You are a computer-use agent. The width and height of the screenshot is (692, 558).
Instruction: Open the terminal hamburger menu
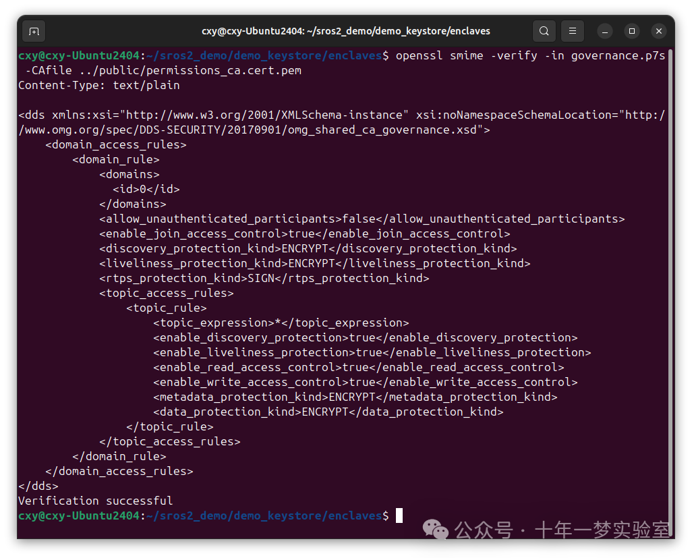click(x=573, y=31)
